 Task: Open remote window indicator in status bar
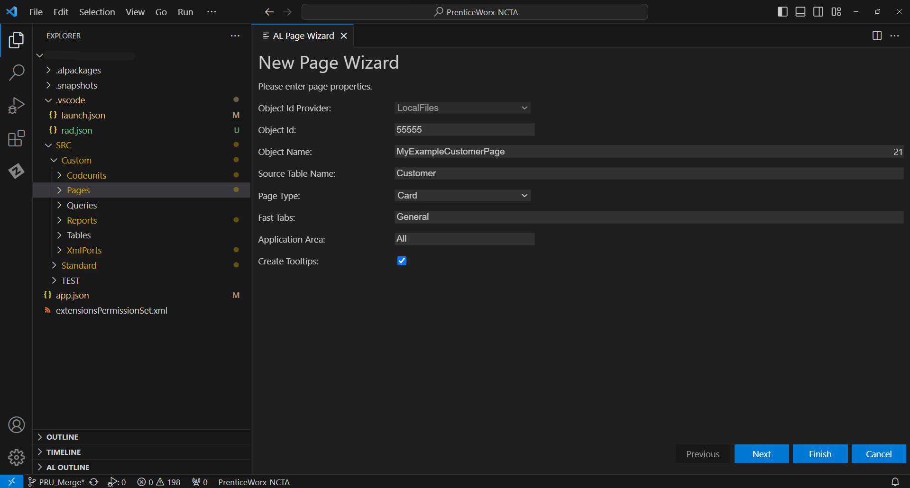pyautogui.click(x=11, y=482)
